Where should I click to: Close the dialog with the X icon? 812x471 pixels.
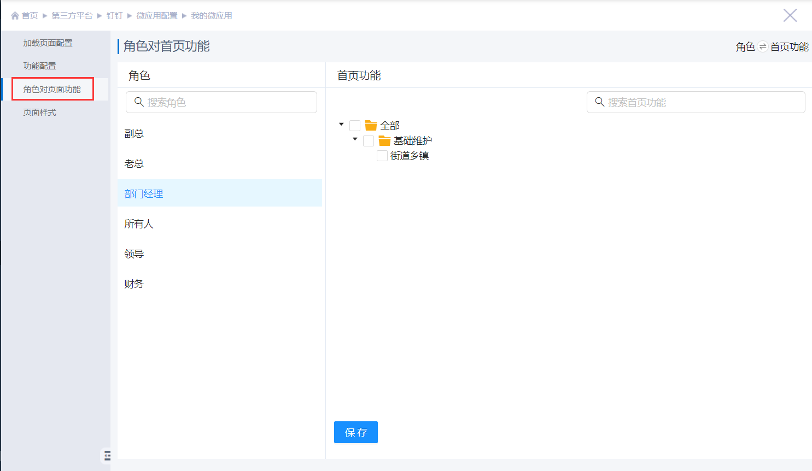click(x=790, y=15)
